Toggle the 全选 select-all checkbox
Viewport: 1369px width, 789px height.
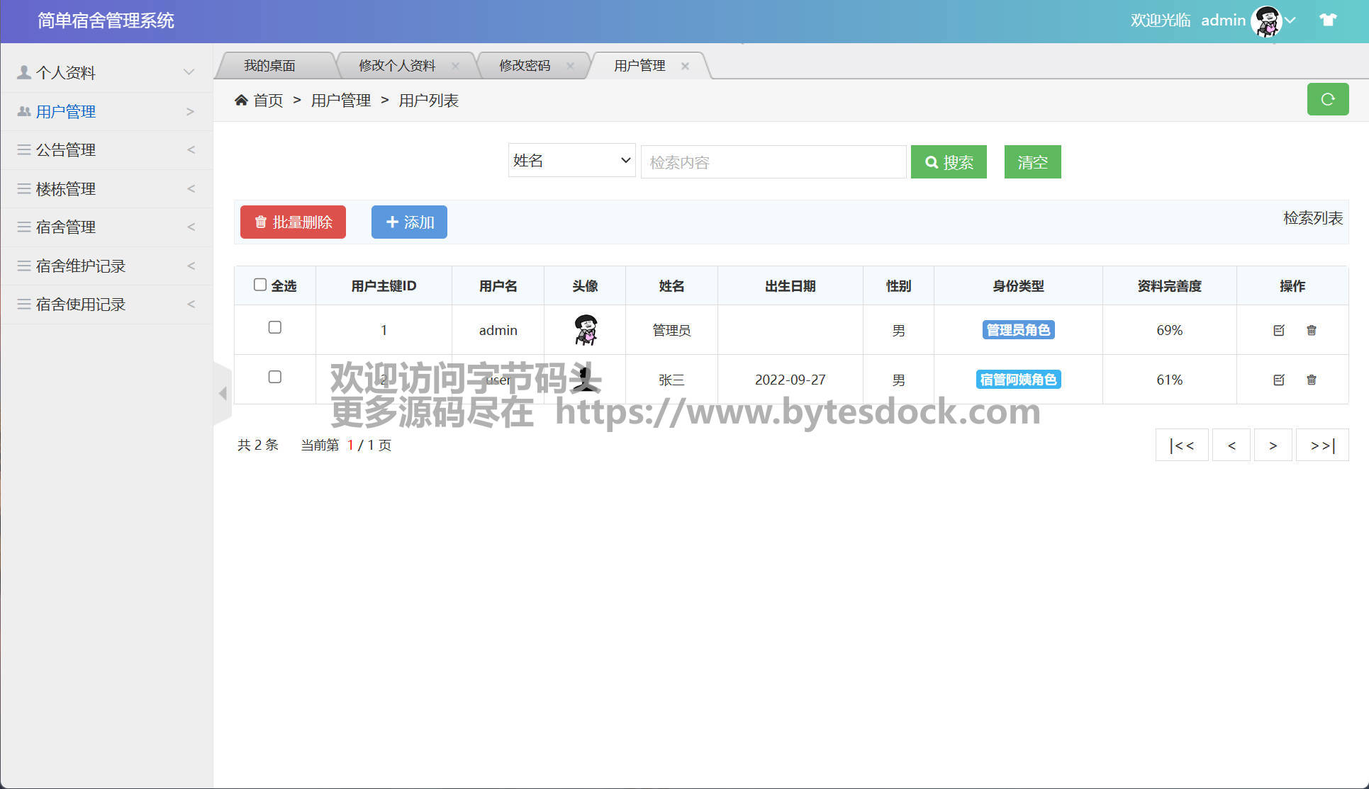260,285
